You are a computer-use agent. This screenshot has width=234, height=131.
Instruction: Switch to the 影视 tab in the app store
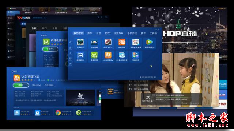[107, 33]
